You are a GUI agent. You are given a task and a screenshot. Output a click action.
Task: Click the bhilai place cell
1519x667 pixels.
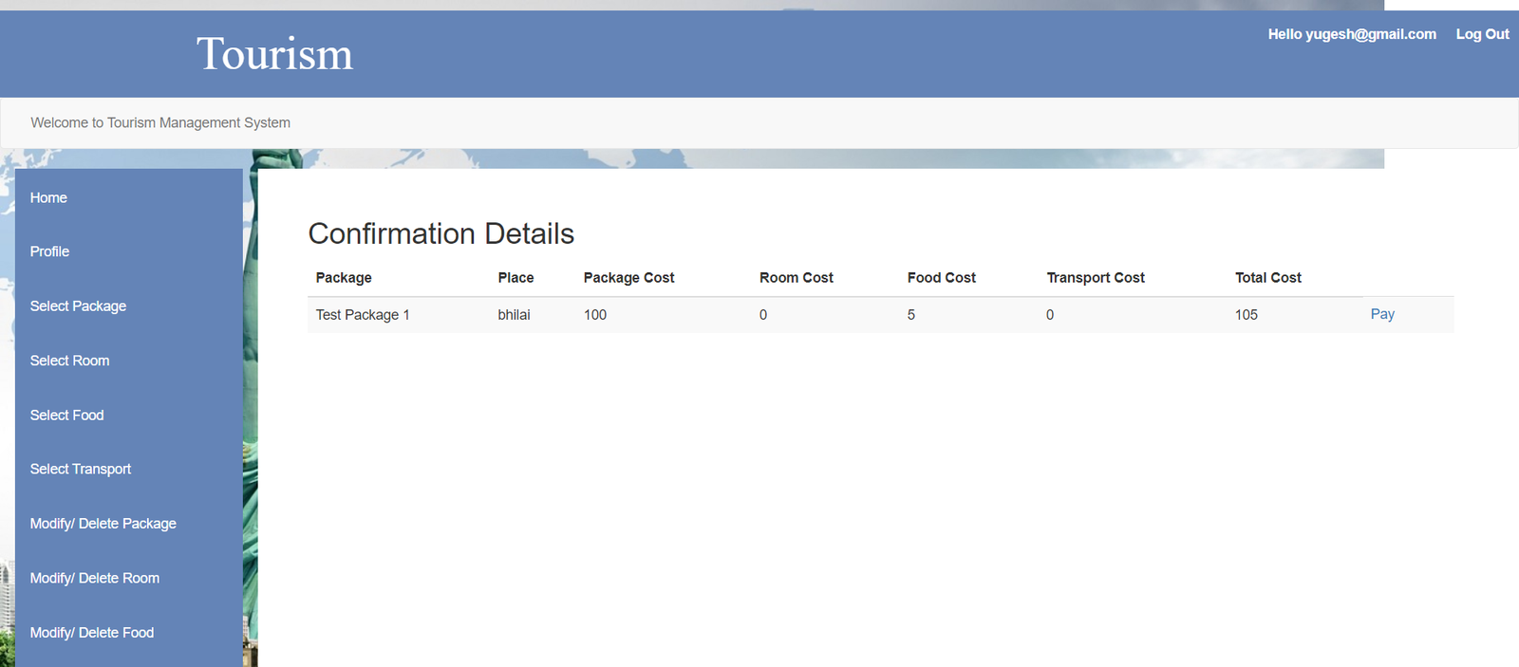[x=514, y=315]
